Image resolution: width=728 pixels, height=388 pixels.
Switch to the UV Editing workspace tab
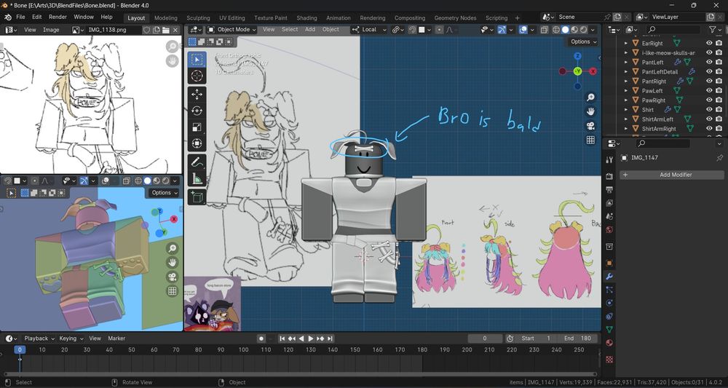[x=232, y=17]
